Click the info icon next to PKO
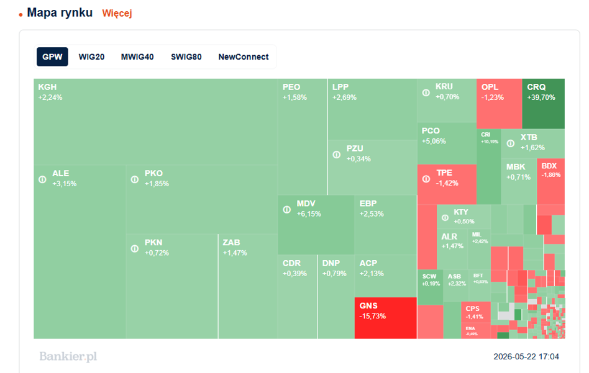Viewport: 589px width, 373px height. (134, 179)
